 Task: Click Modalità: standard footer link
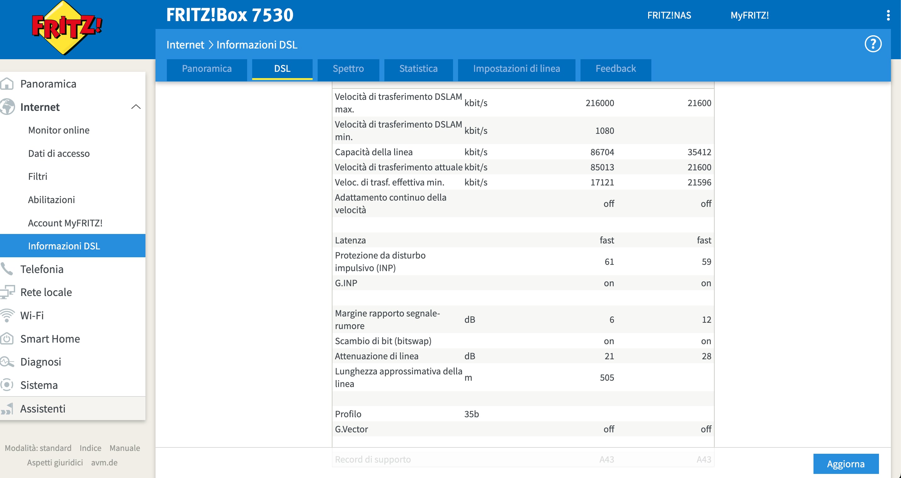[38, 448]
